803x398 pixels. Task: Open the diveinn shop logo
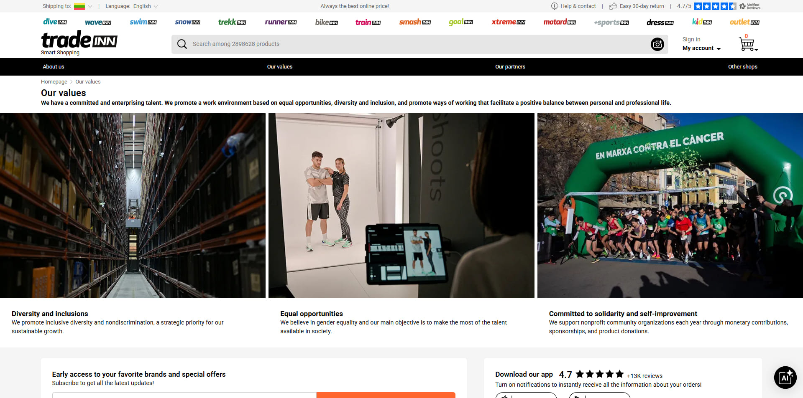(x=55, y=22)
